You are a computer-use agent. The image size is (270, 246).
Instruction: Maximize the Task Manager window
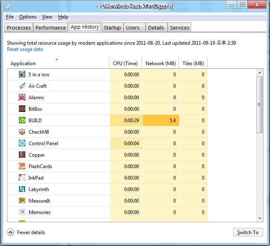[x=243, y=5]
